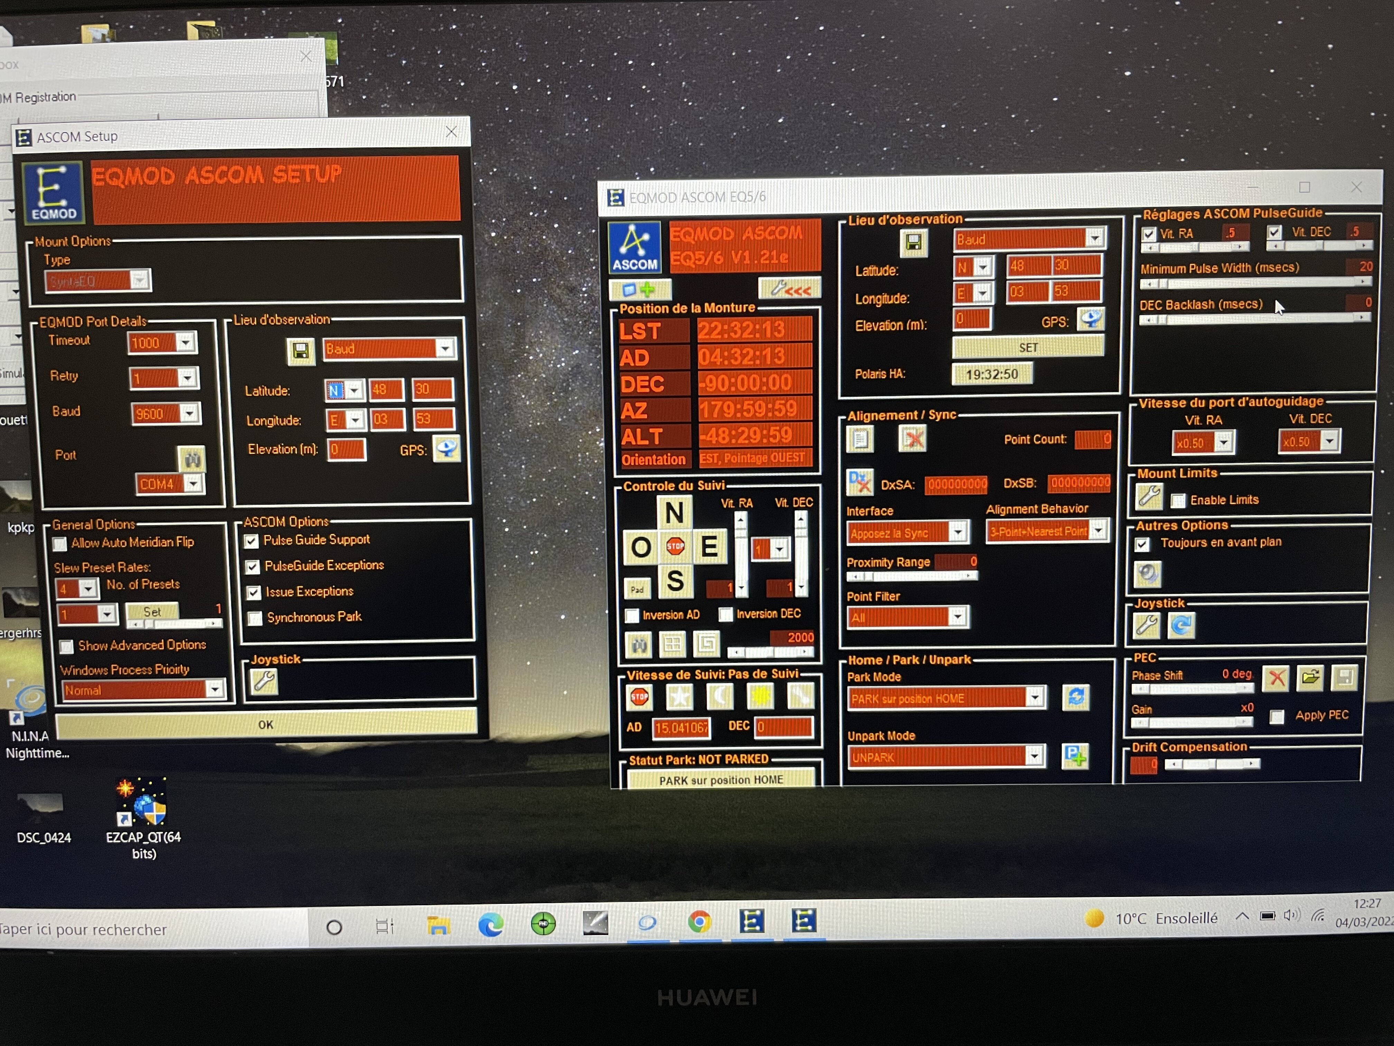Click the PARK sur position HOME button
The image size is (1394, 1046).
coord(721,780)
